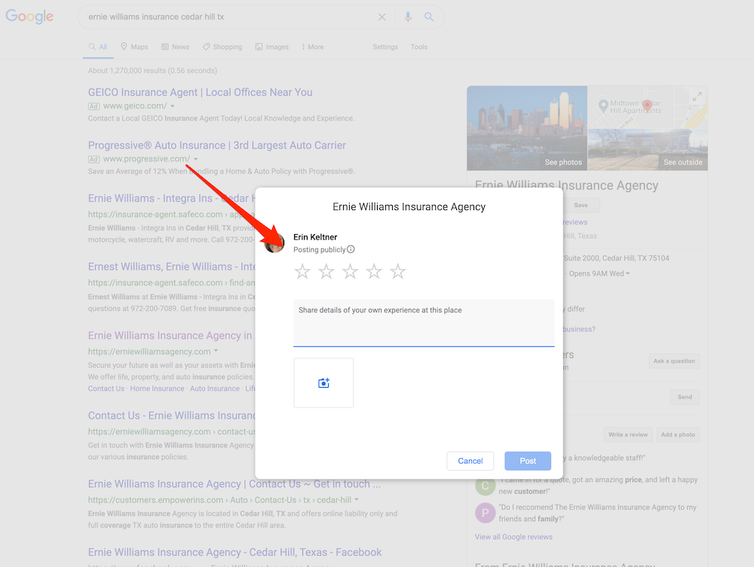Expand the progressive.com ad dropdown arrow
Image resolution: width=754 pixels, height=567 pixels.
tap(196, 159)
